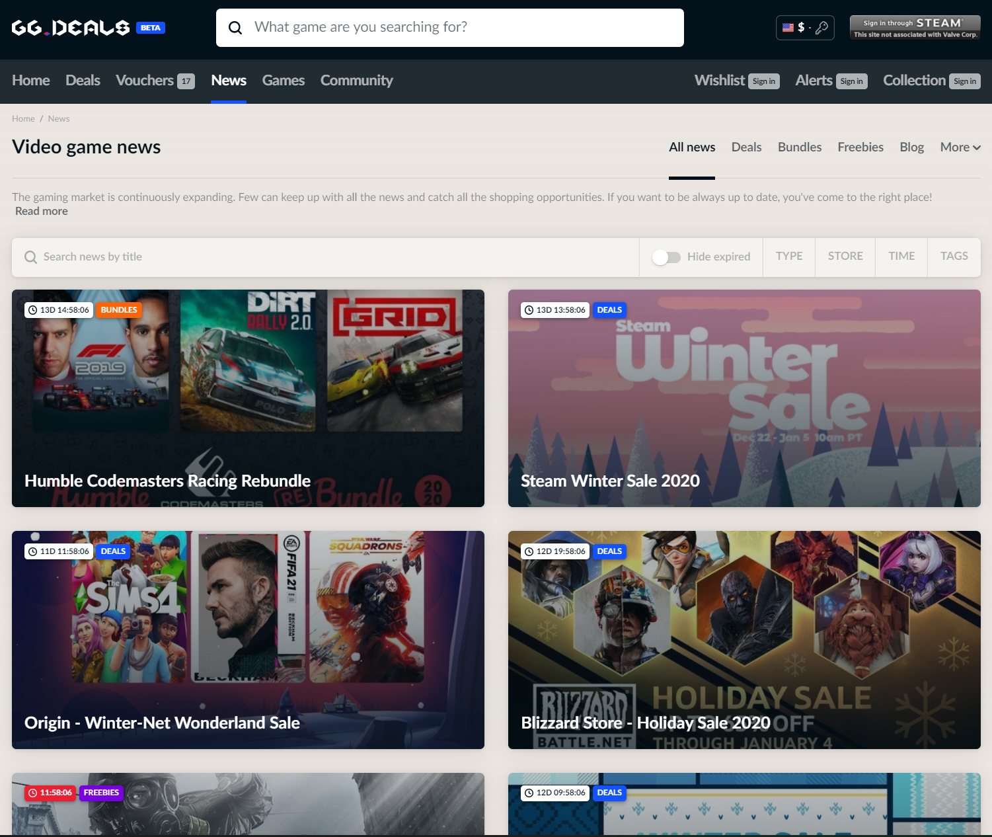Click the orange BUNDLES tag
The image size is (992, 837).
pos(119,310)
